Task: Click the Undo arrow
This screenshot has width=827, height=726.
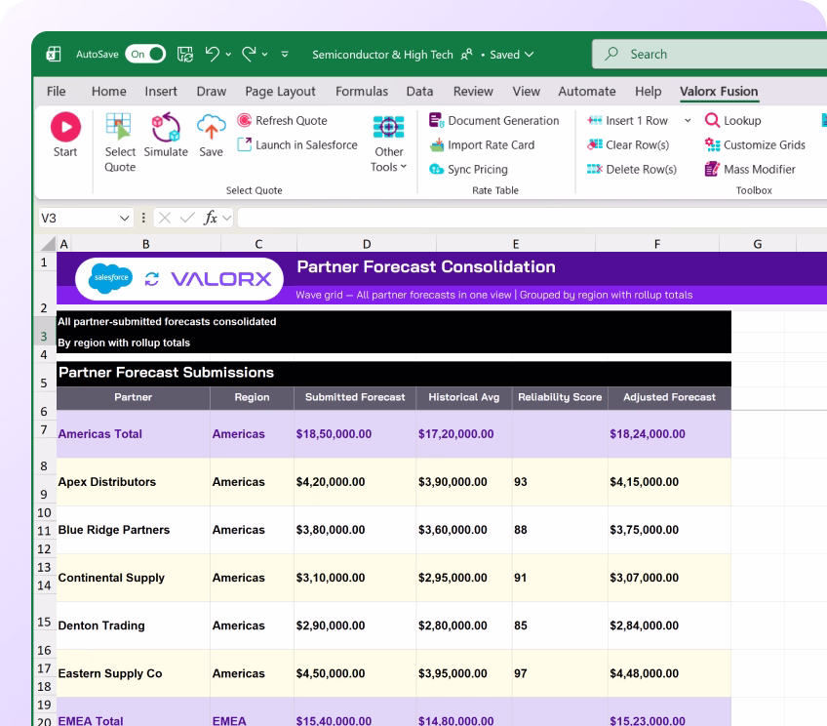Action: pos(212,54)
